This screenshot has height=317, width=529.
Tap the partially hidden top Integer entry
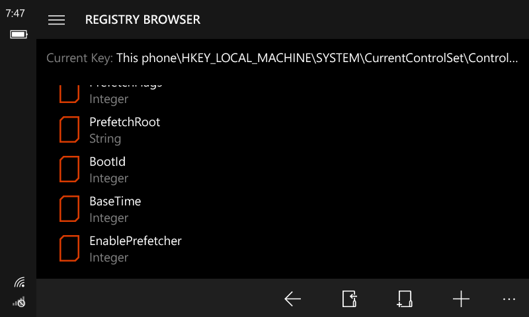pos(109,98)
